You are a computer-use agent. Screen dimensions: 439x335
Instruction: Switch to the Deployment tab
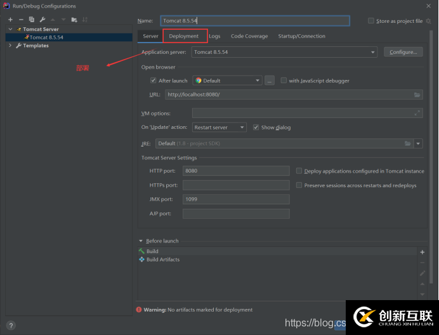[x=184, y=36]
